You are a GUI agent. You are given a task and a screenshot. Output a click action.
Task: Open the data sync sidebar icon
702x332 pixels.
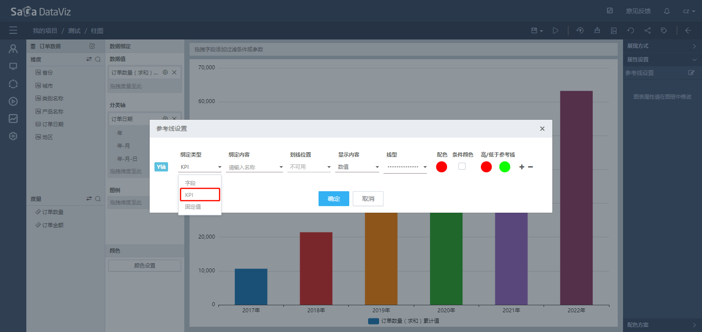(13, 84)
